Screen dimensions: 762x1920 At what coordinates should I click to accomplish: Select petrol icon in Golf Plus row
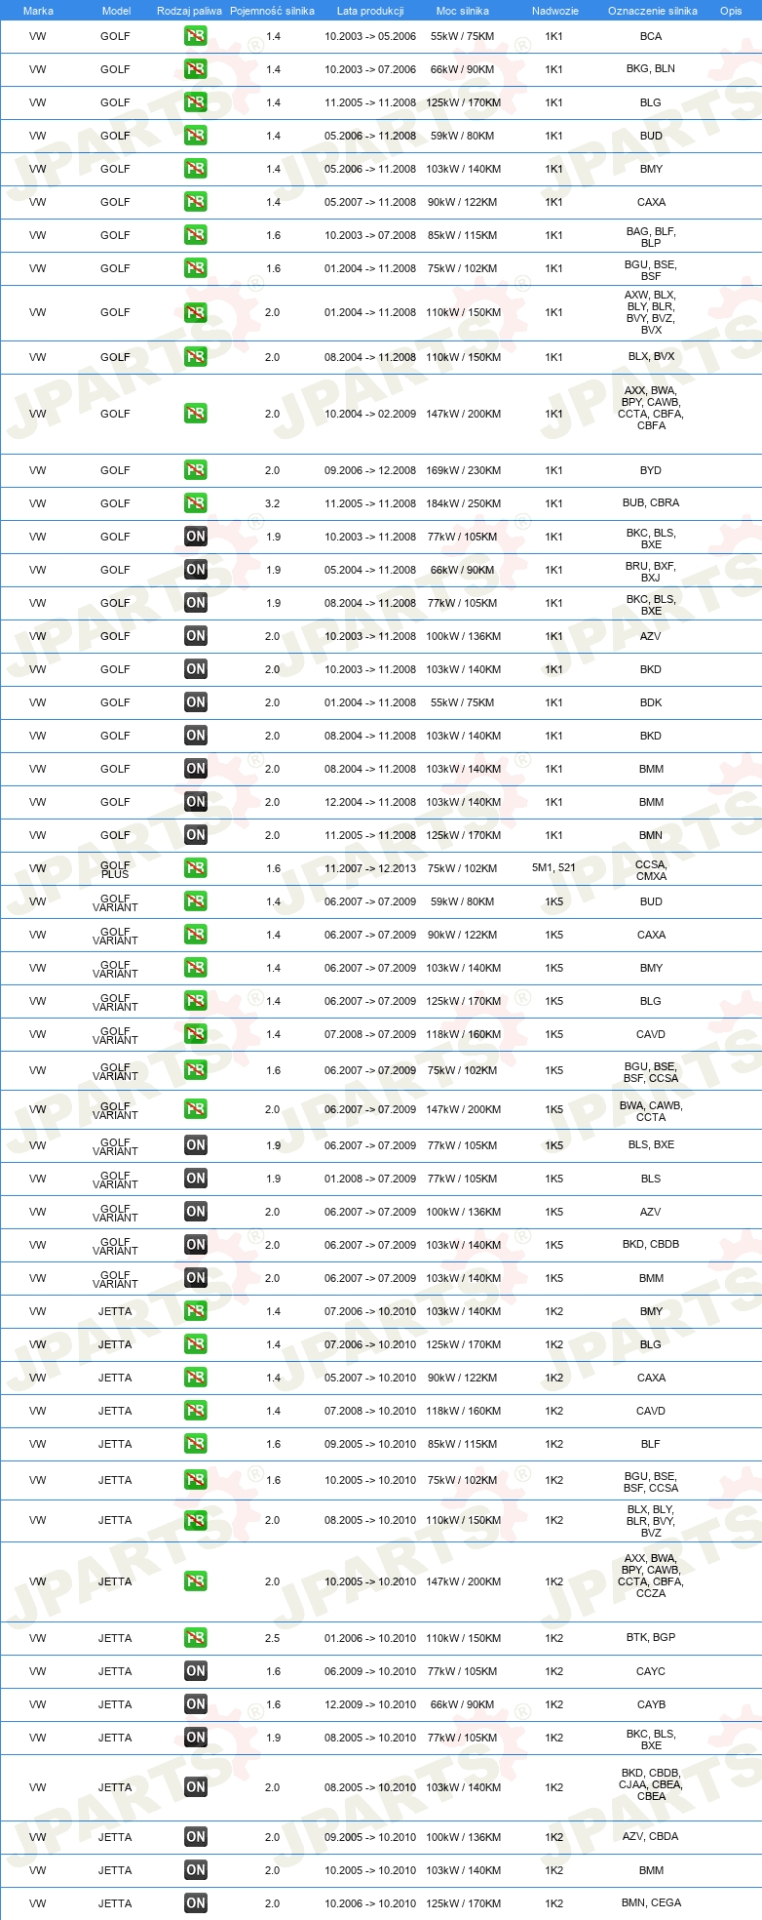point(196,868)
